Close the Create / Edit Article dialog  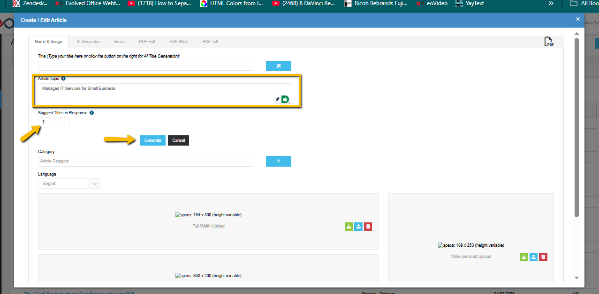pos(578,19)
